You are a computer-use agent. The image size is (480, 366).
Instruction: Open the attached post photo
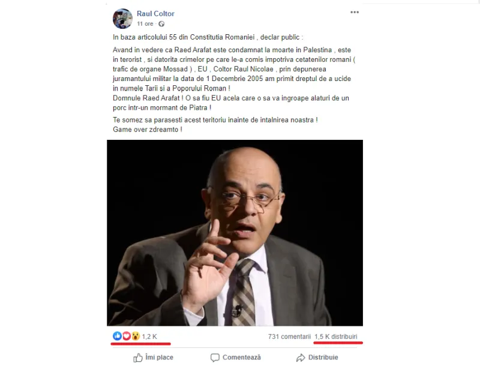click(x=235, y=233)
